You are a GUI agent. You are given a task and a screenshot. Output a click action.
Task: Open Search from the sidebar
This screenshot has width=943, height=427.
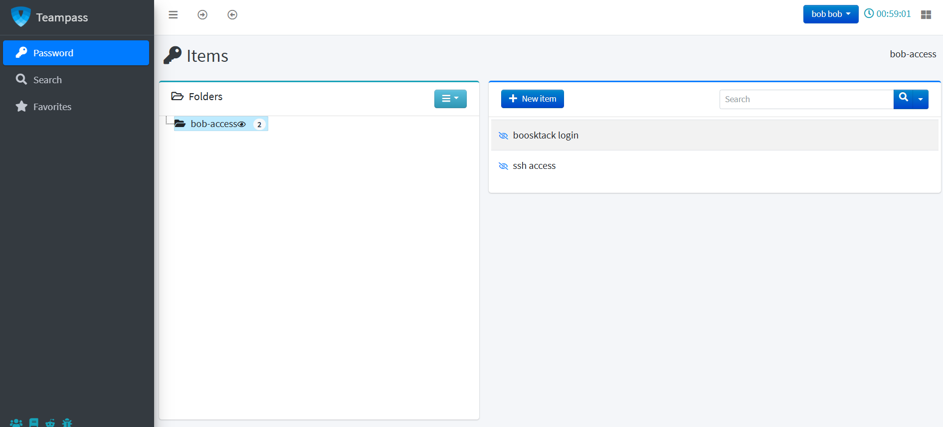pyautogui.click(x=76, y=80)
